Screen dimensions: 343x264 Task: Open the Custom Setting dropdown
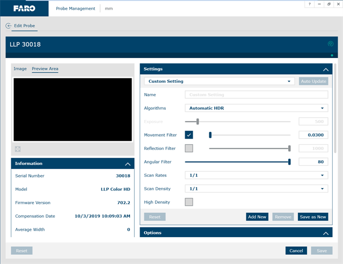(x=219, y=81)
